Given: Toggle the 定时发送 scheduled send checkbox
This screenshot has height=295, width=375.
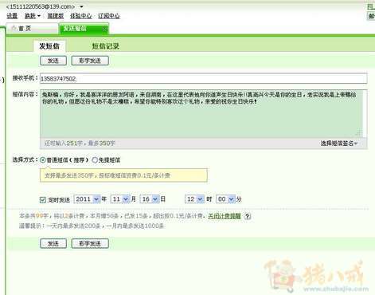Looking at the screenshot, I should click(x=43, y=199).
